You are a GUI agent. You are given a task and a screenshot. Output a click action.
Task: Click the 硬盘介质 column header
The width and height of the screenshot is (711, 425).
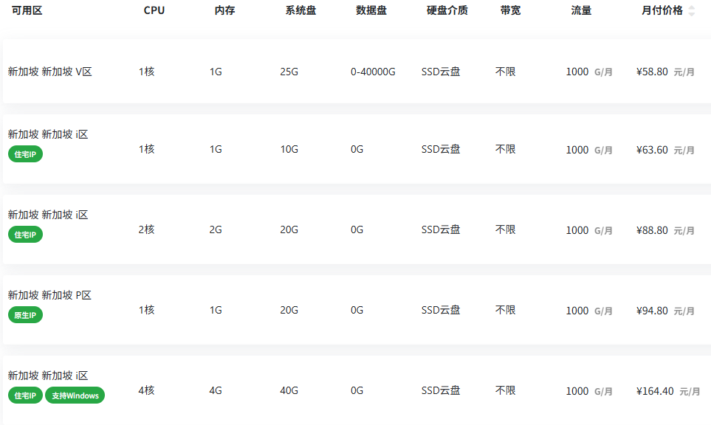[x=447, y=10]
